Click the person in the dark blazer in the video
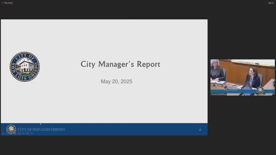The width and height of the screenshot is (276, 155). tap(253, 78)
